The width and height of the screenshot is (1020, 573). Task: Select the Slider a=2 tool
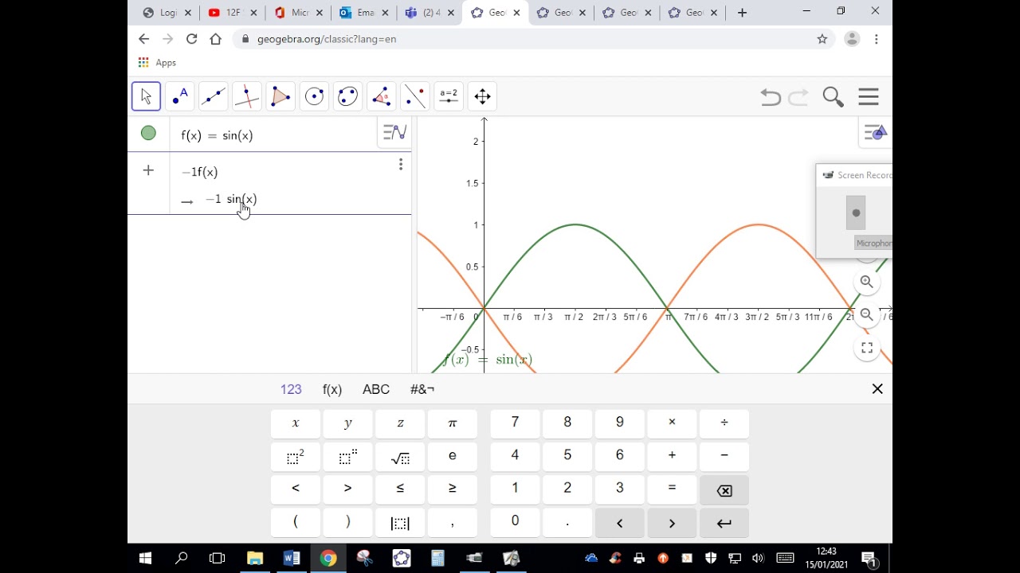coord(449,96)
